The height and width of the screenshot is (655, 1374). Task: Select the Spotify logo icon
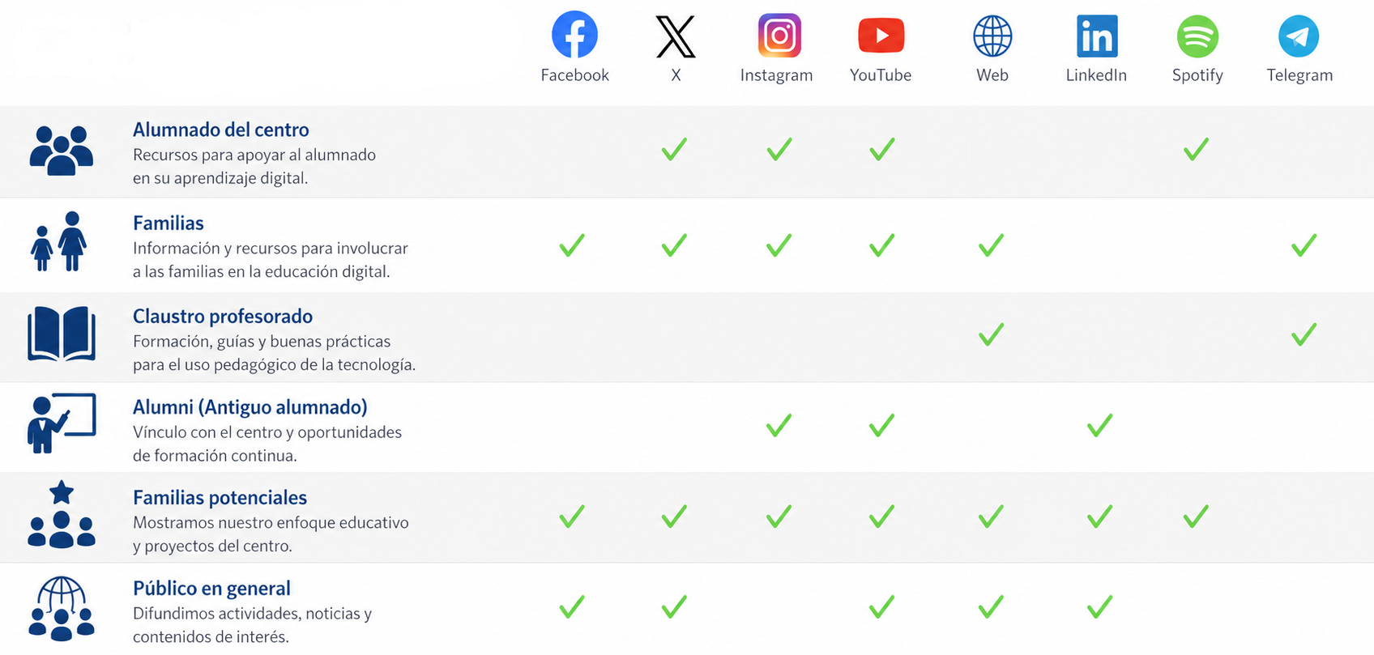coord(1197,36)
